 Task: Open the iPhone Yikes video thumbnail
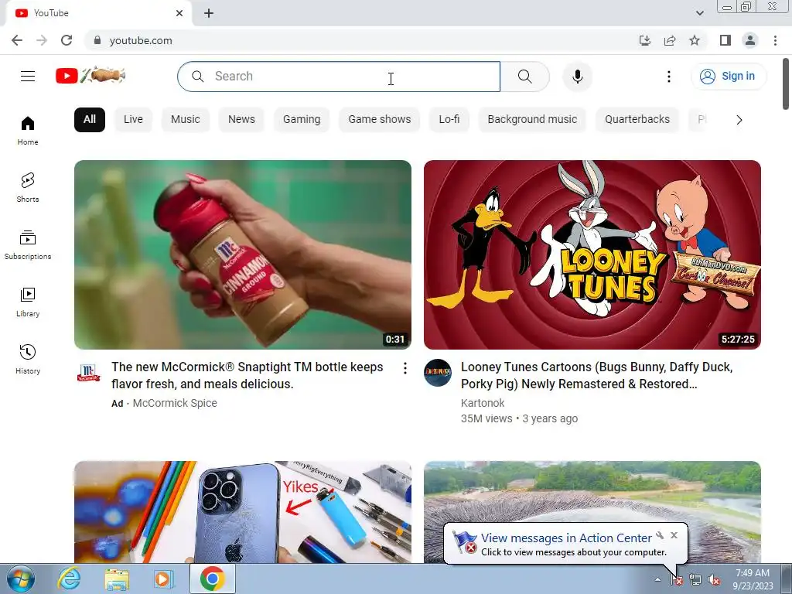(x=242, y=512)
